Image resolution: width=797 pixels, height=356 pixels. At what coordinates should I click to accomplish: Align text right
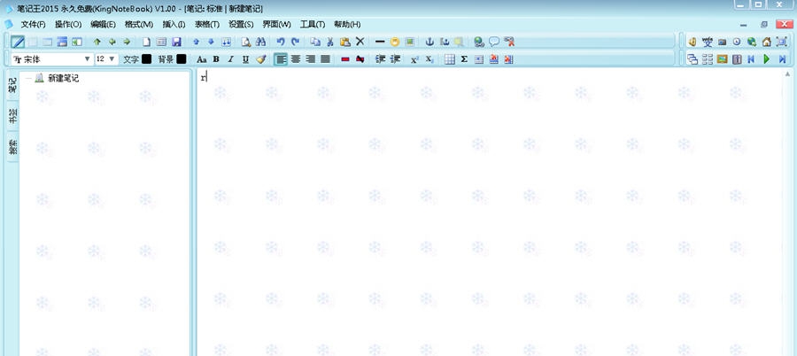click(311, 59)
